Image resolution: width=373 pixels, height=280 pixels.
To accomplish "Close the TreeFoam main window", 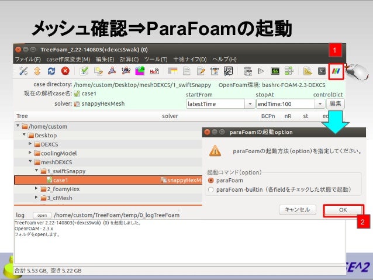I will click(x=18, y=50).
